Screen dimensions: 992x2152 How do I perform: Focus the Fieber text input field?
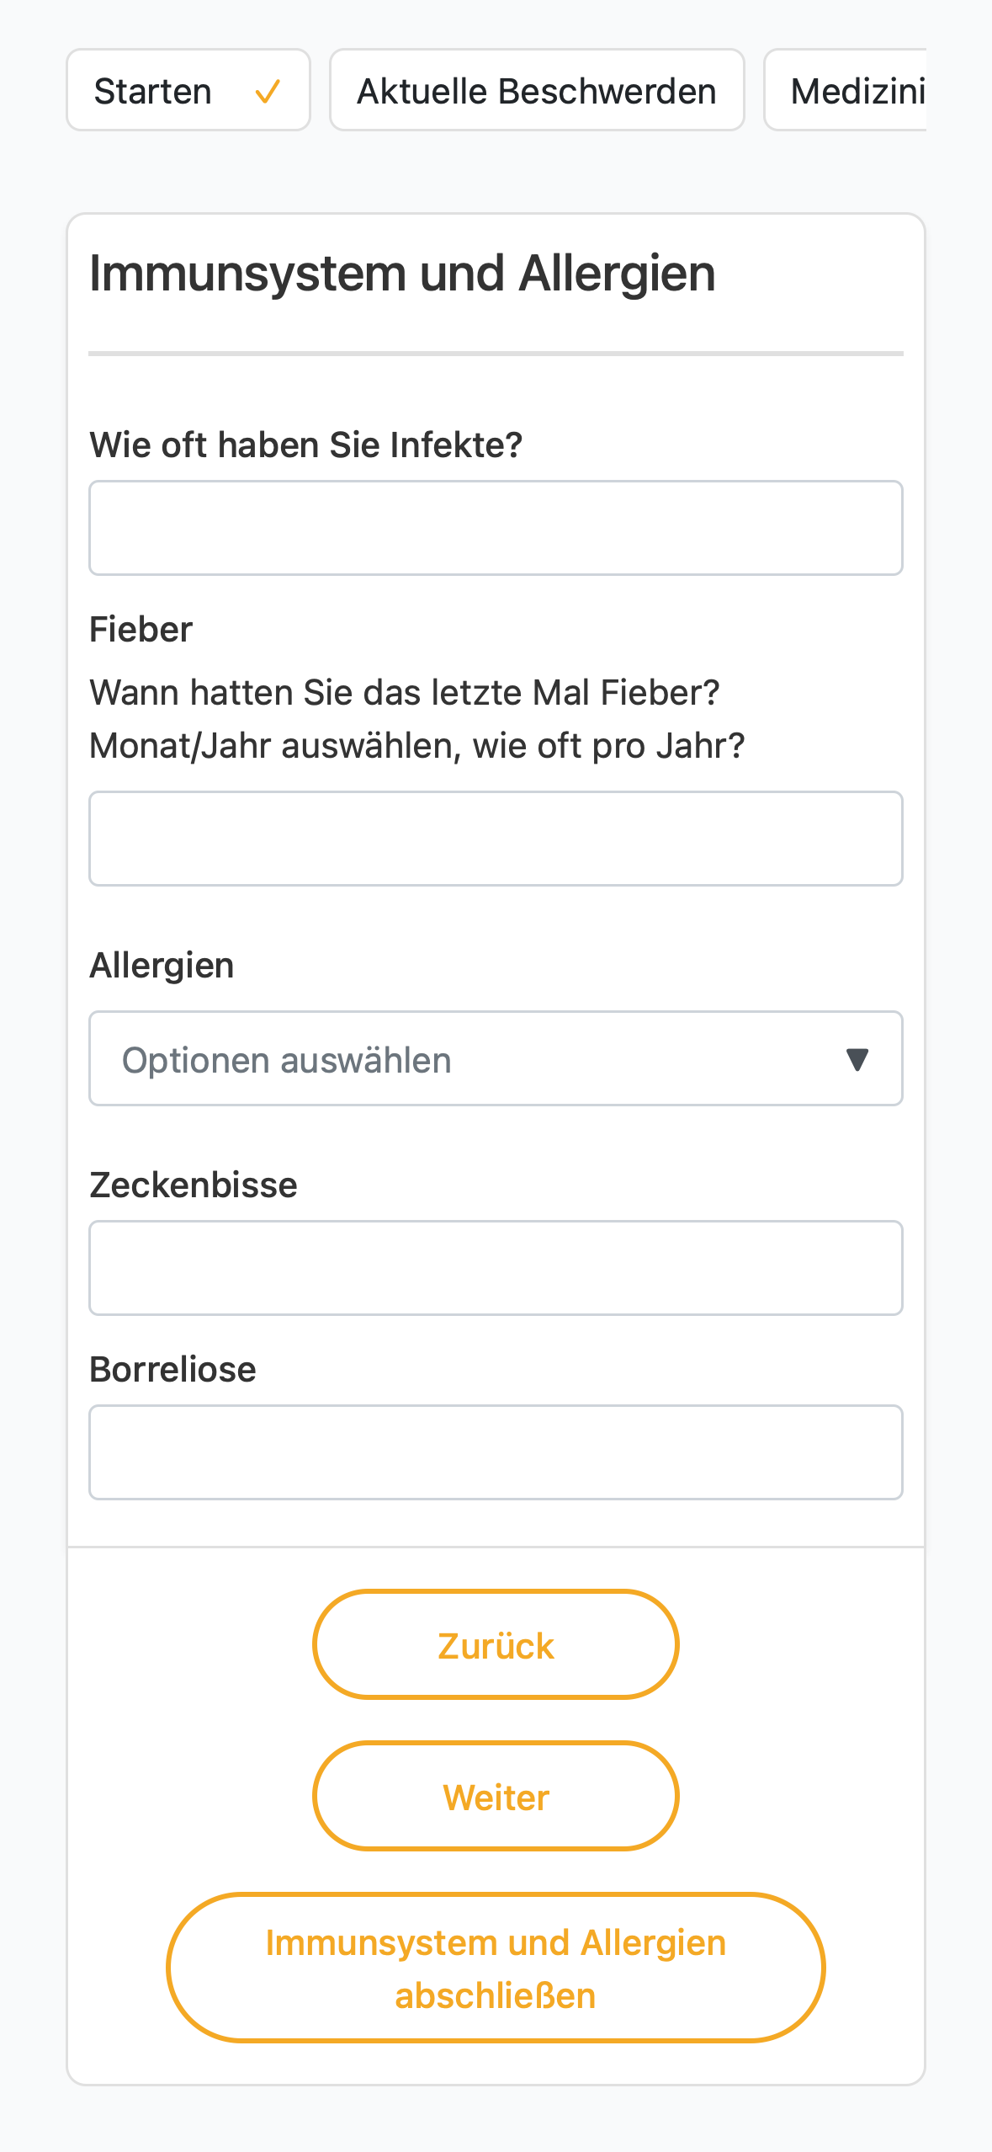[496, 839]
